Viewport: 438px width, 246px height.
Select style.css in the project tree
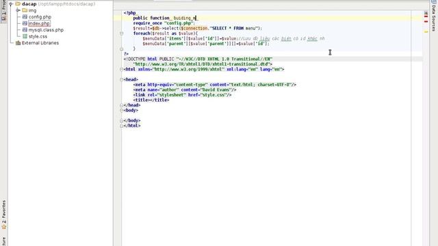coord(38,36)
